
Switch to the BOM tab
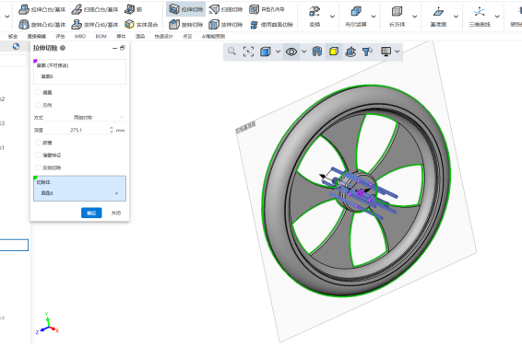pyautogui.click(x=101, y=36)
